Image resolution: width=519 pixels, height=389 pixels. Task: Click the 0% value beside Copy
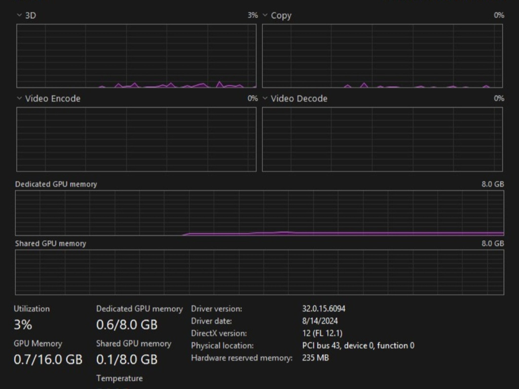tap(499, 15)
